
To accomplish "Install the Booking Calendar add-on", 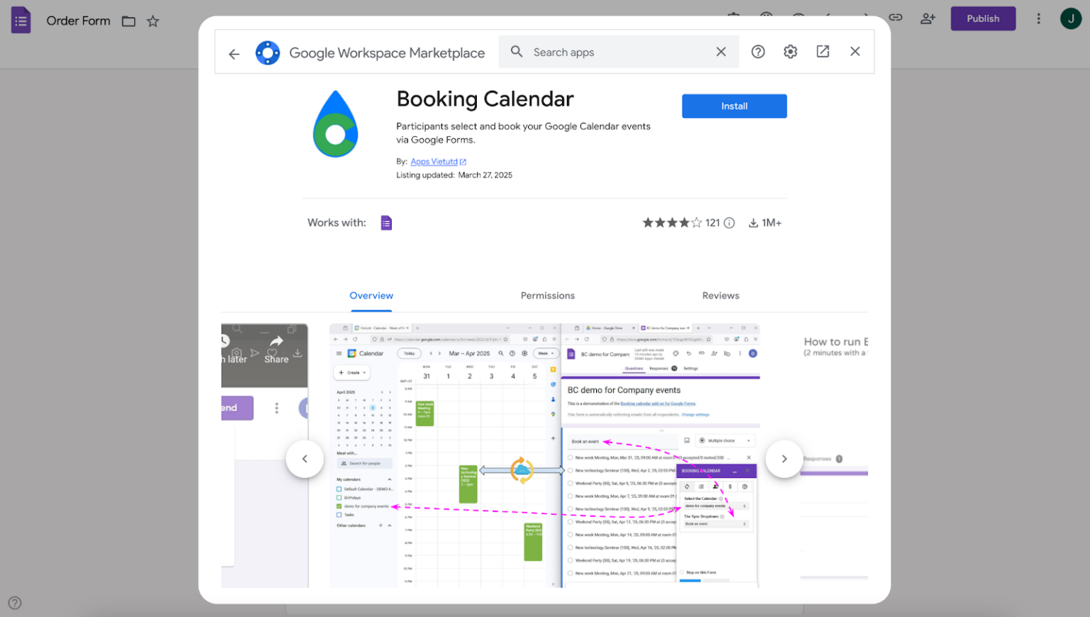I will (x=734, y=105).
